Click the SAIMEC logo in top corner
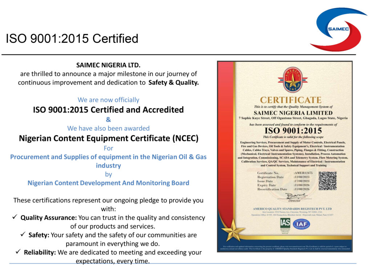This screenshot has width=372, height=279. click(x=338, y=29)
